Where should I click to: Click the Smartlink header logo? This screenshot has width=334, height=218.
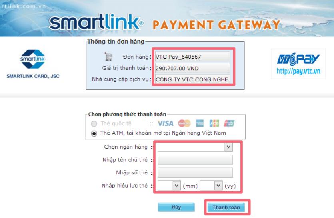point(96,22)
